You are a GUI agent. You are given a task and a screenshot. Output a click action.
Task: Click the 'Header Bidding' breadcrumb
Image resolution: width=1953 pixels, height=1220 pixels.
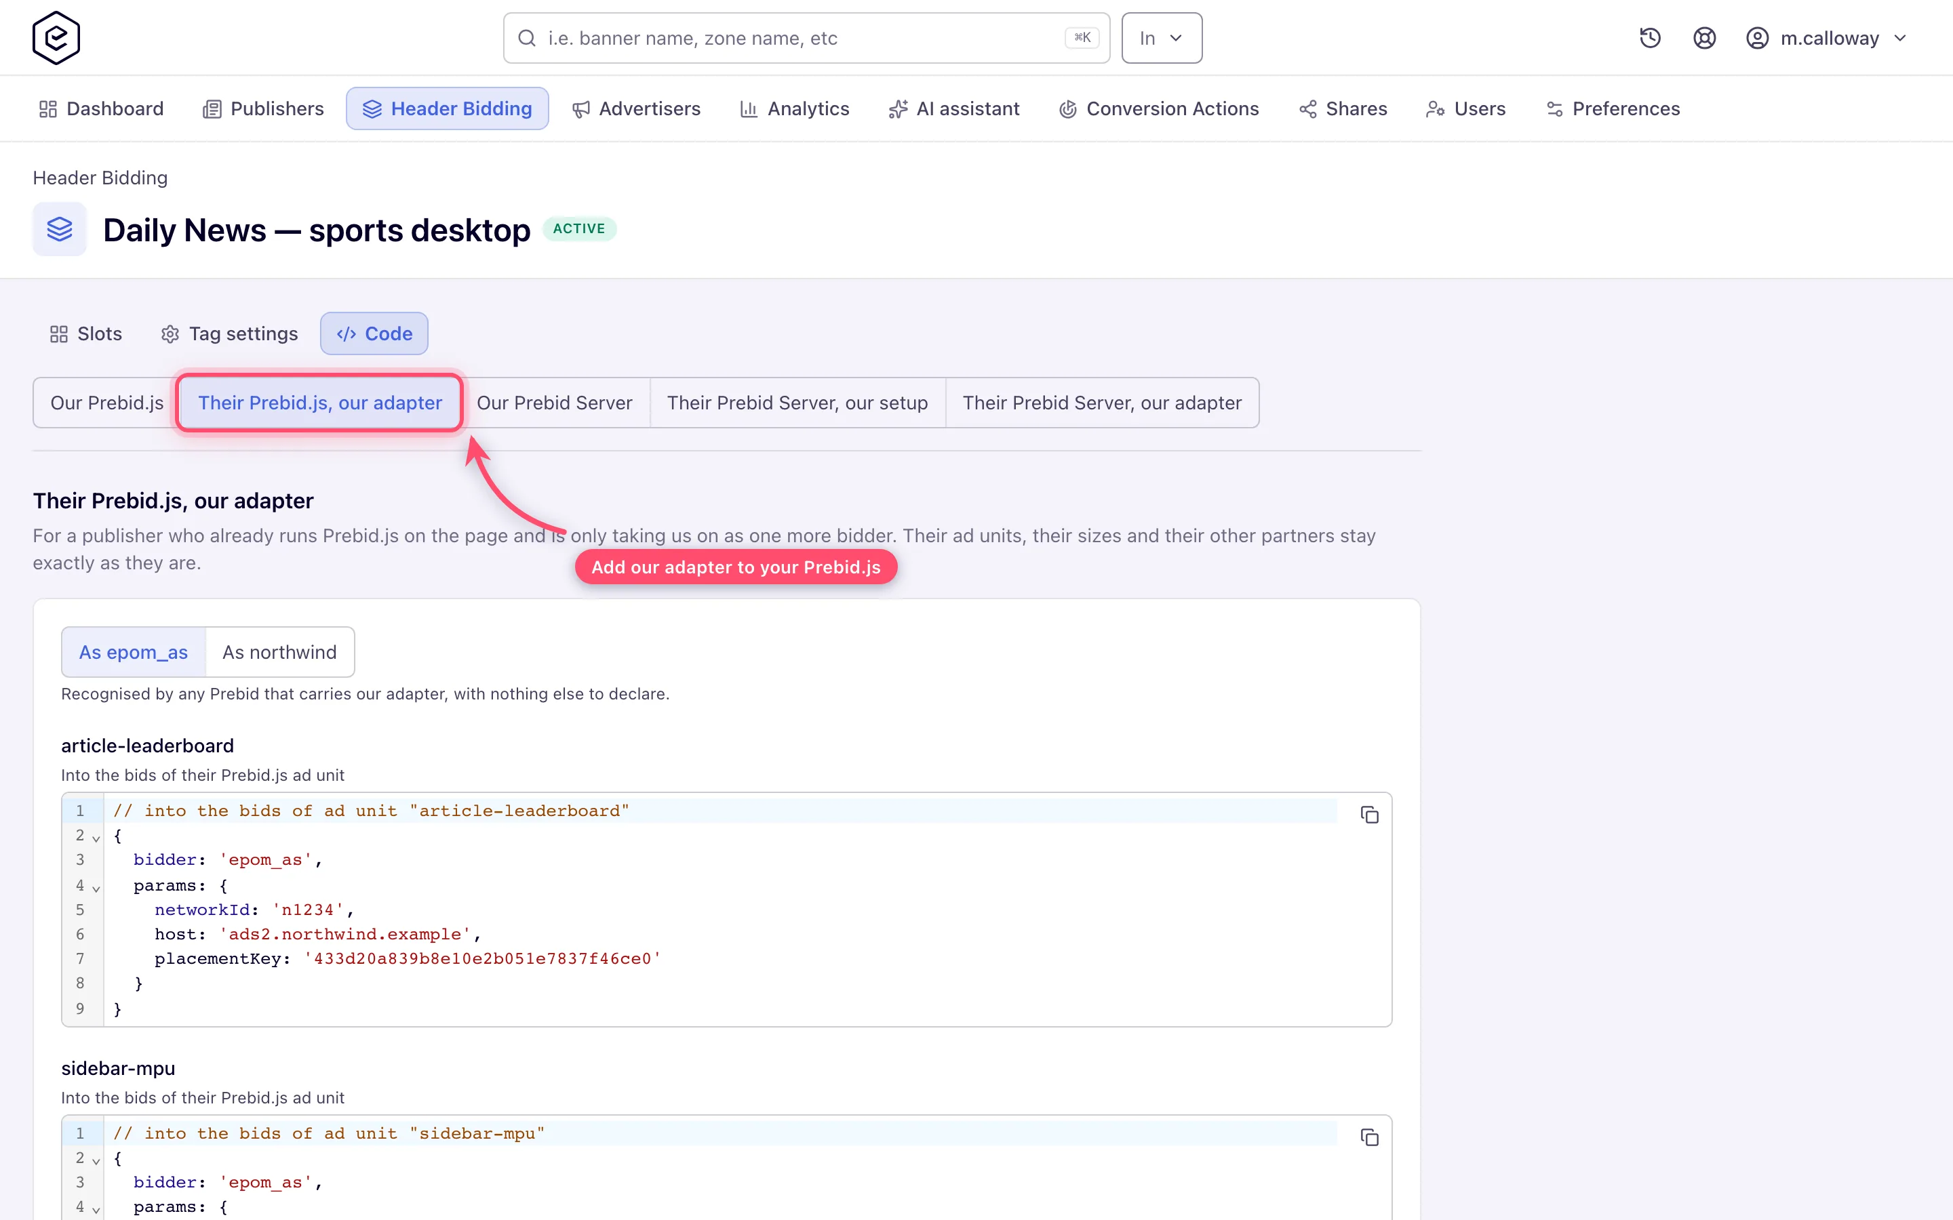pyautogui.click(x=100, y=178)
